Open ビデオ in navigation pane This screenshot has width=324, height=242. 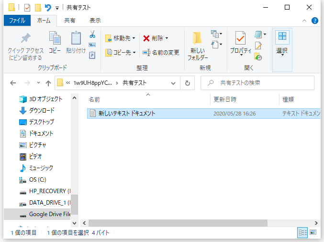(x=31, y=157)
